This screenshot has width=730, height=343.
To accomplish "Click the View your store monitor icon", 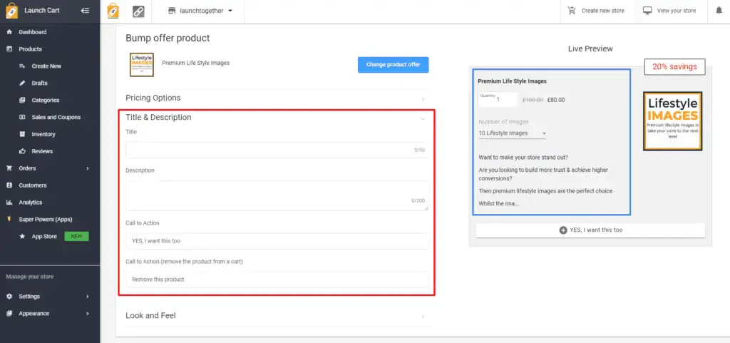I will (x=647, y=10).
